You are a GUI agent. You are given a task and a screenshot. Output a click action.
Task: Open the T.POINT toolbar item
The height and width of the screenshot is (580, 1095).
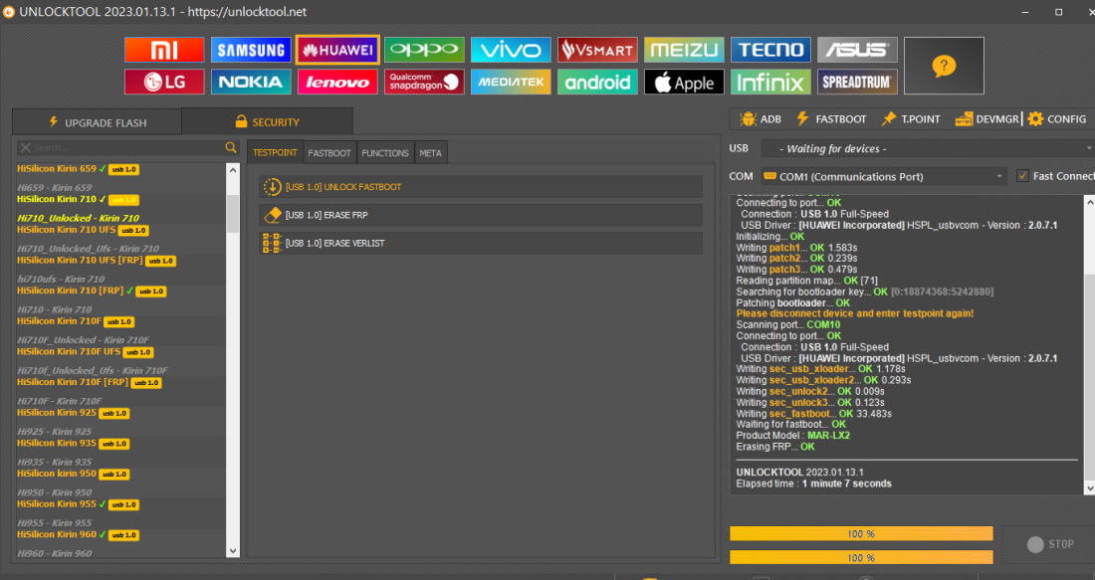coord(911,119)
